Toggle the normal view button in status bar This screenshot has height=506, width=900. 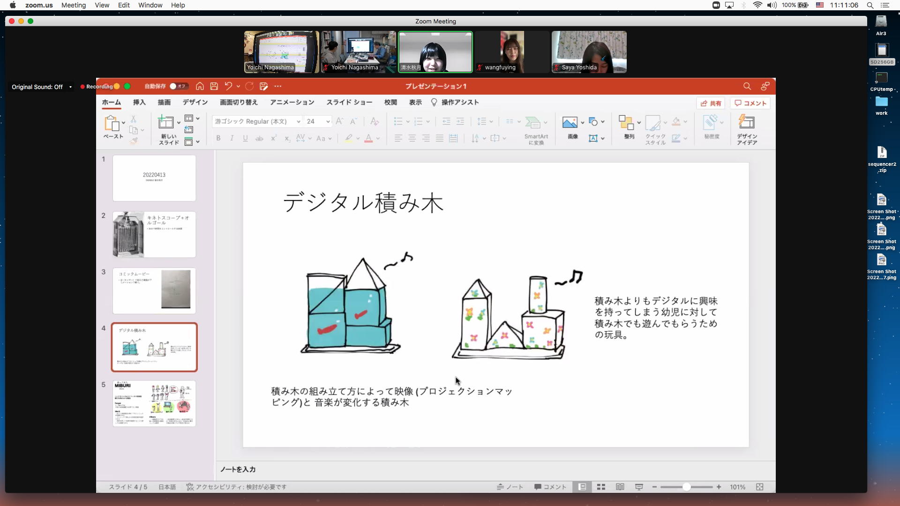(x=582, y=487)
